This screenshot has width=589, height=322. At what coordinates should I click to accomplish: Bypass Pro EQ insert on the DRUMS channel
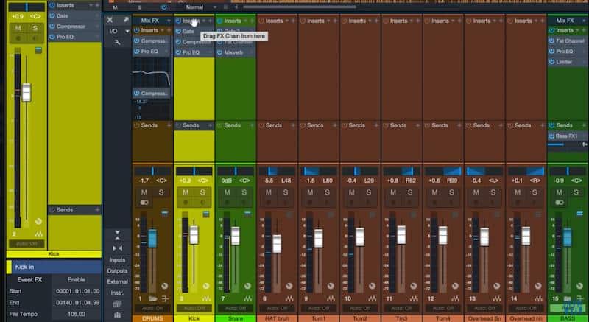[137, 51]
